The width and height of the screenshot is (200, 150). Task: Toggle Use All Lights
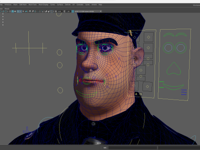coord(23,11)
